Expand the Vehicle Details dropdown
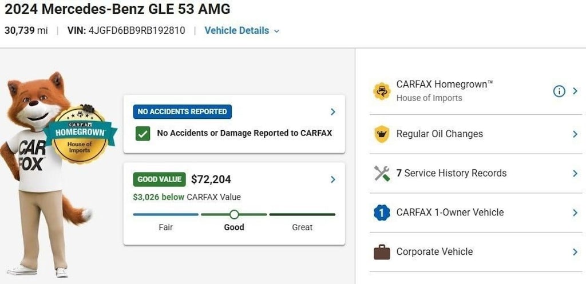The image size is (586, 284). point(241,31)
